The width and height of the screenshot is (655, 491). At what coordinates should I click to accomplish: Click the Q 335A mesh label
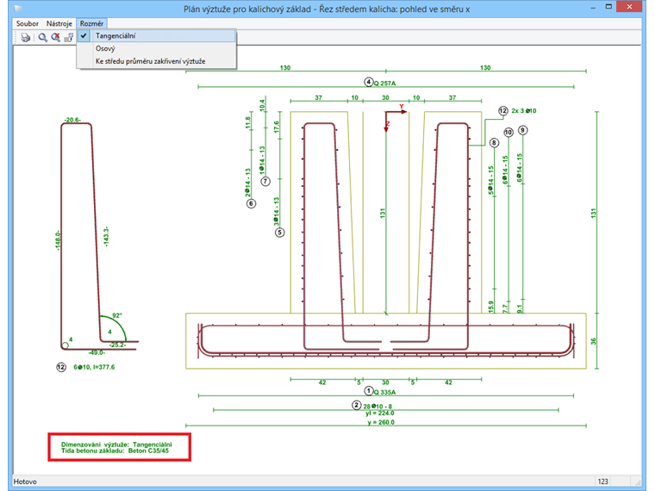pos(384,392)
